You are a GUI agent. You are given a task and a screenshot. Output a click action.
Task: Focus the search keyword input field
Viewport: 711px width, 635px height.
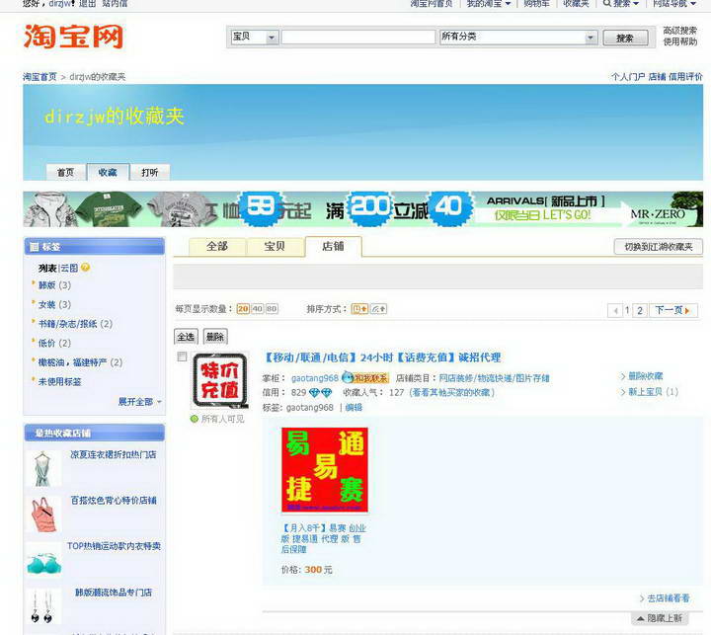pos(358,38)
